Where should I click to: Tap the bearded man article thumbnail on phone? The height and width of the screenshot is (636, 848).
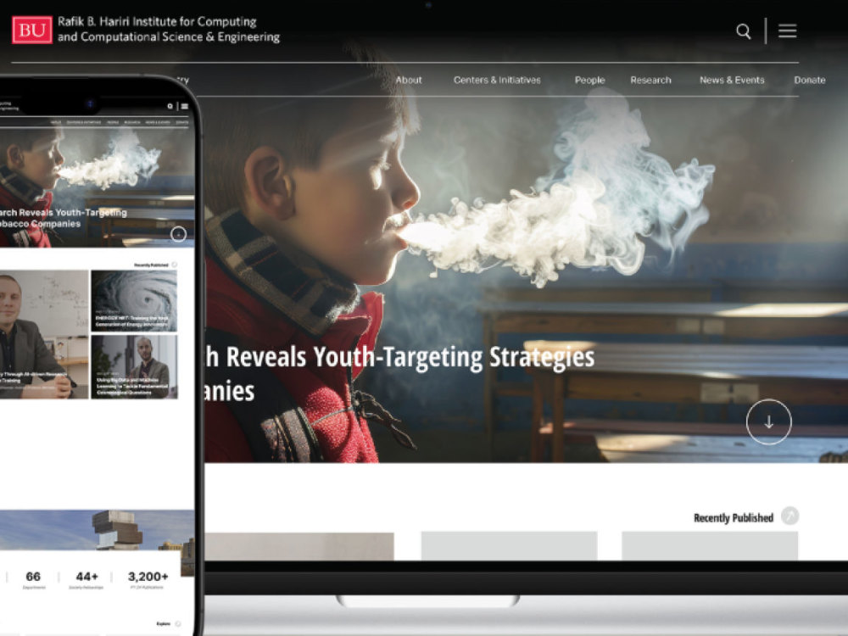(x=134, y=366)
